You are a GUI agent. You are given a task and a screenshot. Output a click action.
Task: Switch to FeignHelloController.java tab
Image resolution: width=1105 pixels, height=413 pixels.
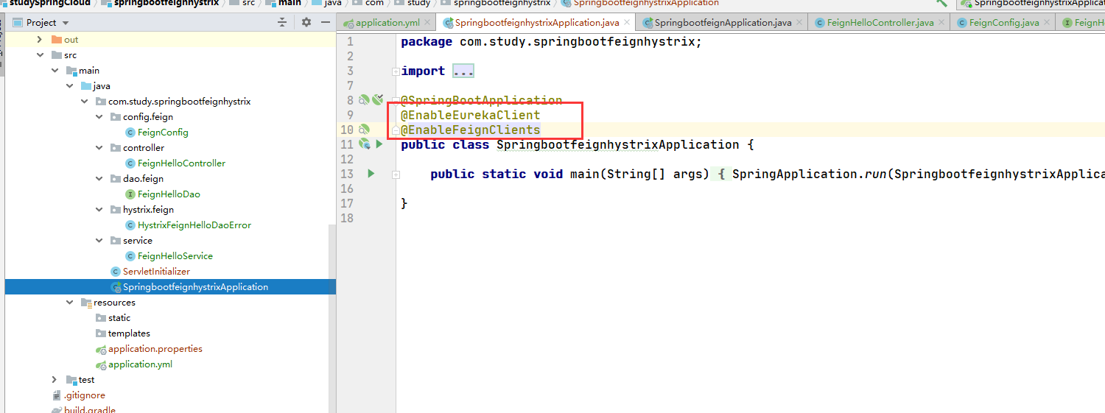click(x=880, y=23)
